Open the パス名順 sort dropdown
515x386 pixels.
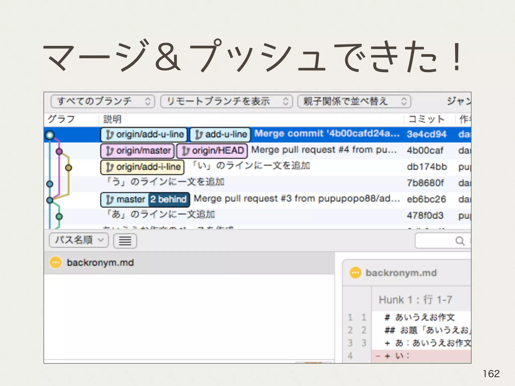79,240
